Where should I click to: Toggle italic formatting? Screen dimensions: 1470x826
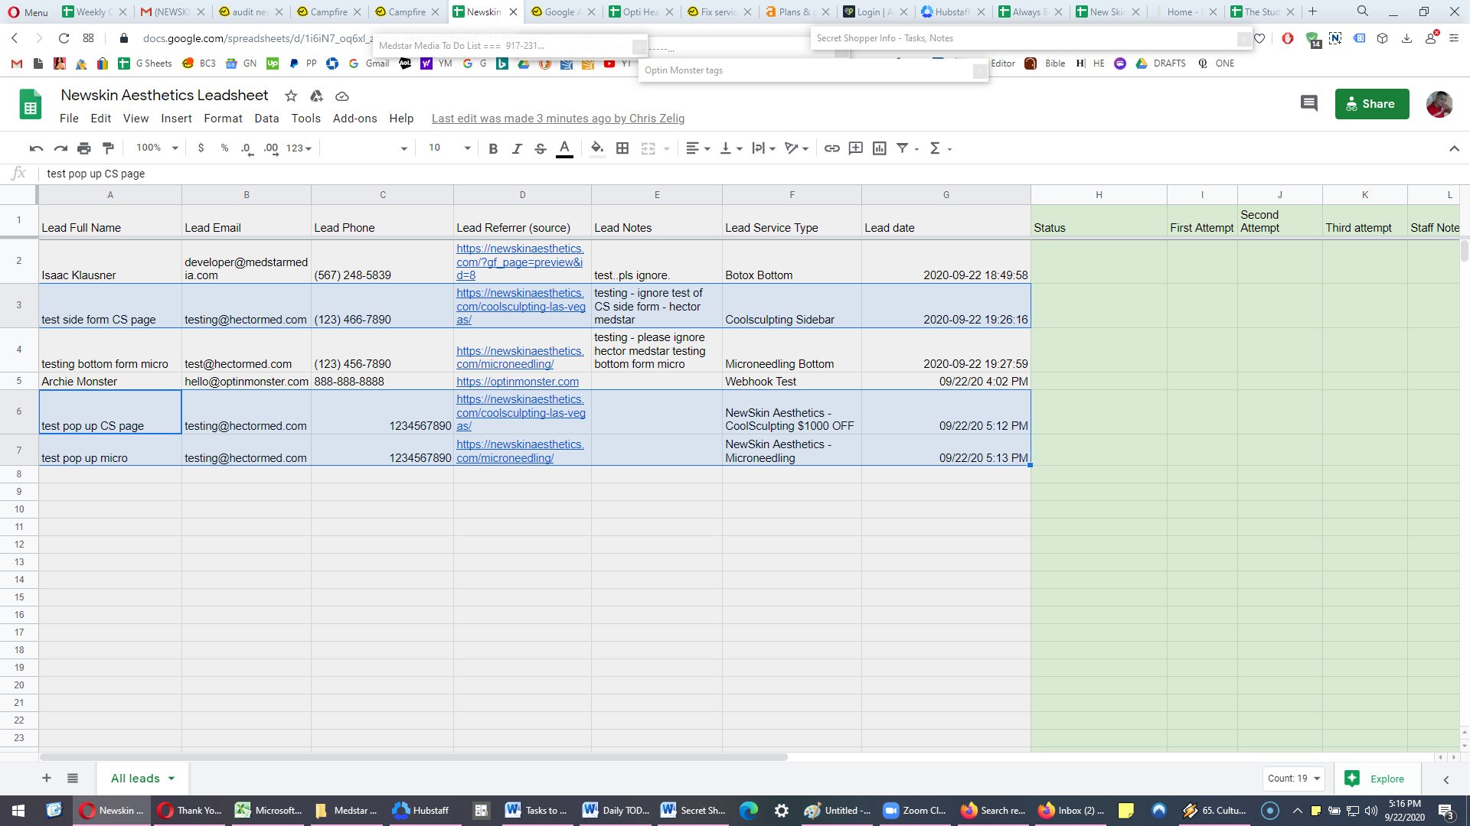click(x=517, y=148)
